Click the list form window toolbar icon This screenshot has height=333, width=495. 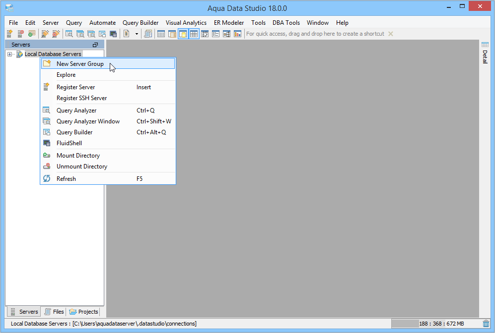point(216,34)
